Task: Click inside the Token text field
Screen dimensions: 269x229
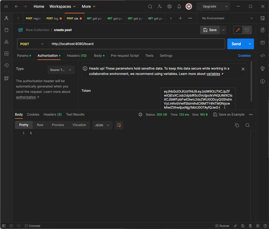Action: tap(198, 99)
